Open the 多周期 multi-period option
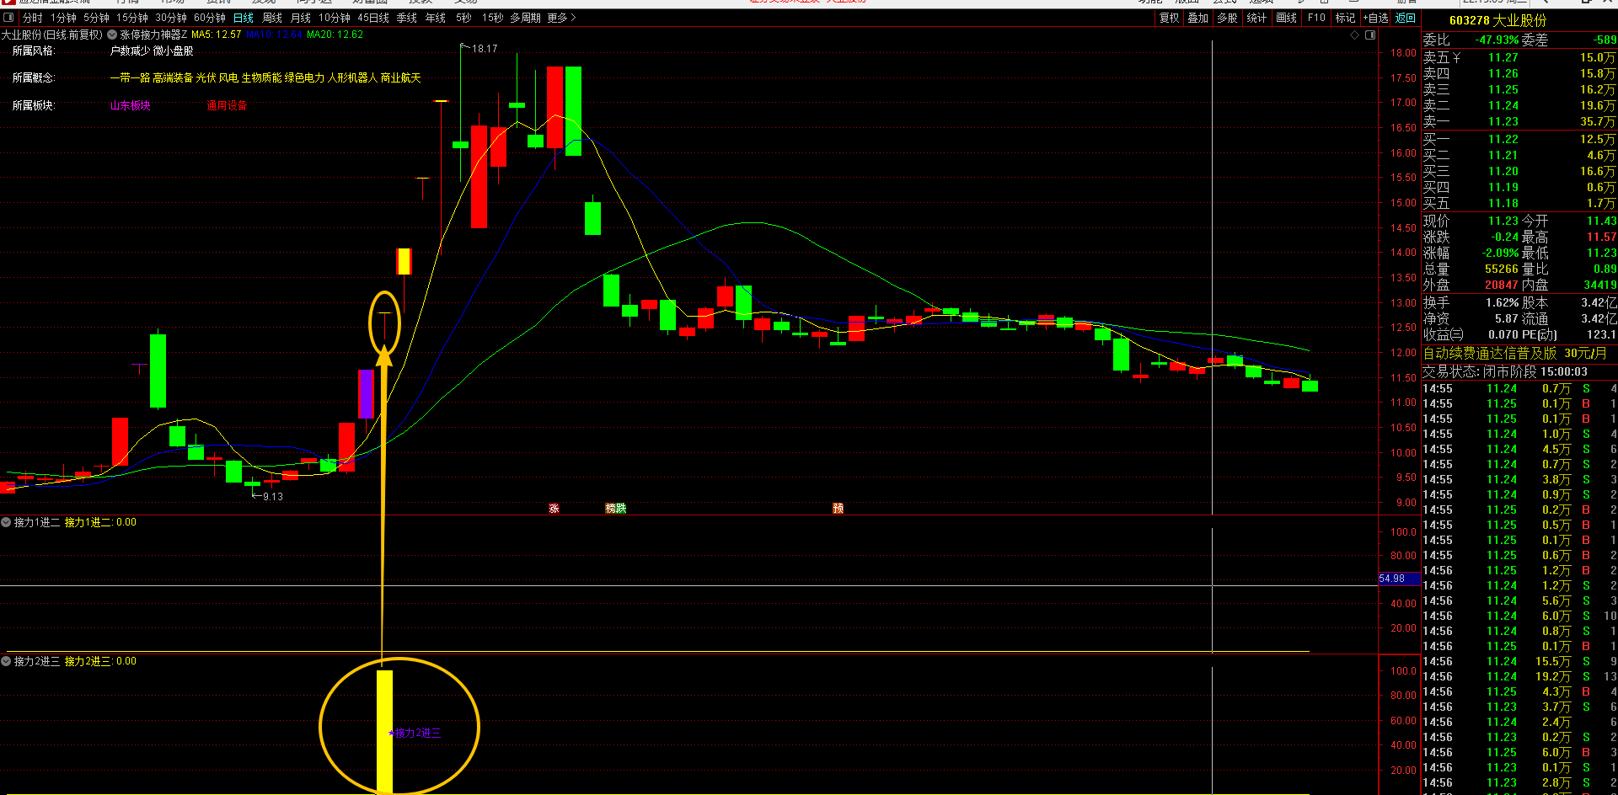1618x795 pixels. 524,18
